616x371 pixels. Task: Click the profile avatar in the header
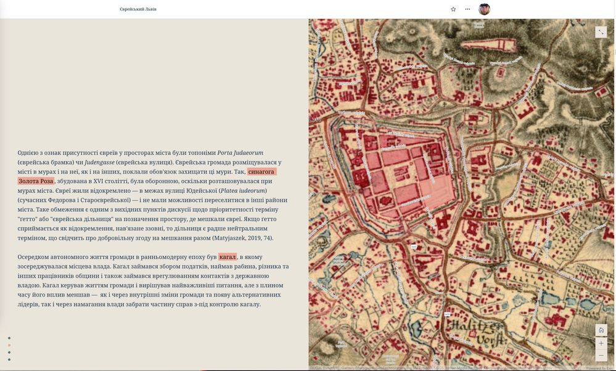click(x=485, y=9)
